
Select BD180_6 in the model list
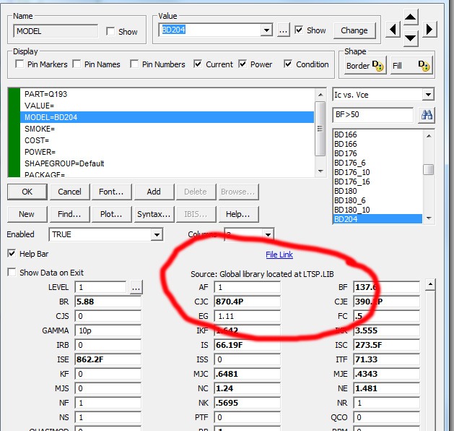coord(377,200)
